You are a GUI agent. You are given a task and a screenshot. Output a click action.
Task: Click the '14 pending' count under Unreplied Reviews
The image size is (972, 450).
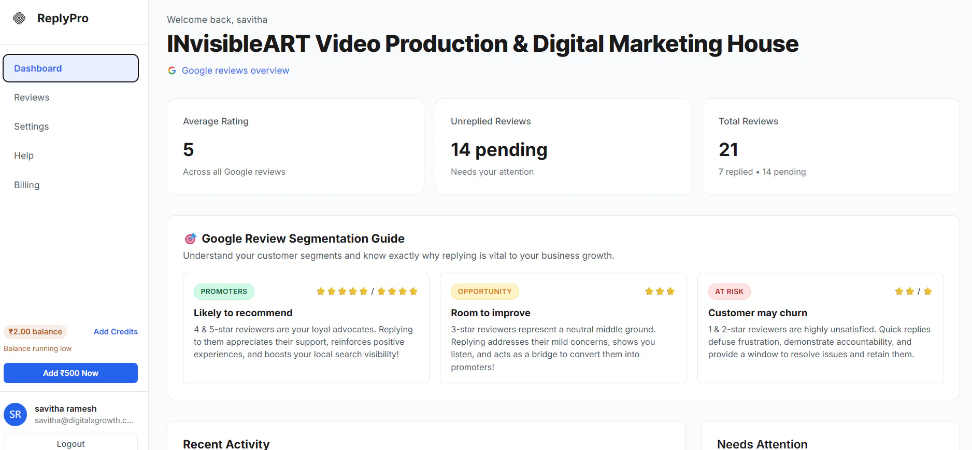coord(499,150)
